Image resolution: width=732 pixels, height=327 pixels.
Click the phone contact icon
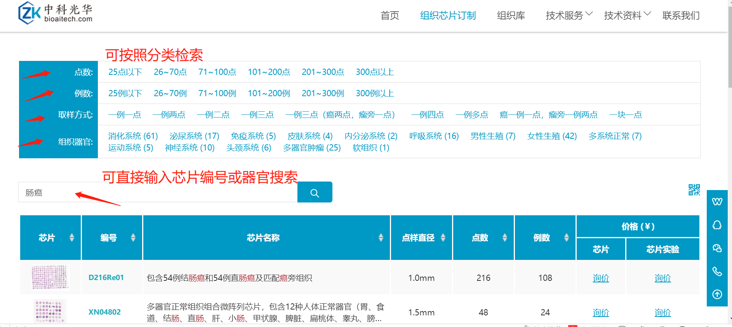[717, 271]
